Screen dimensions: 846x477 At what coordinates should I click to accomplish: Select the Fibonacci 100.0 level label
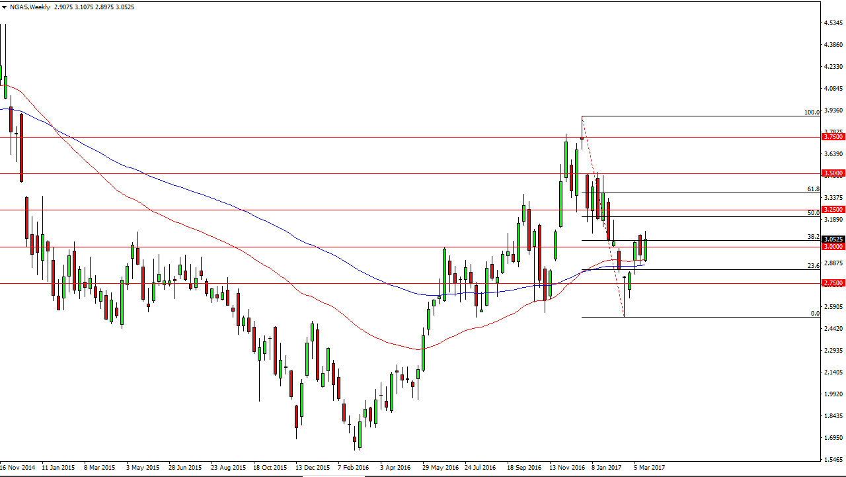tap(812, 112)
